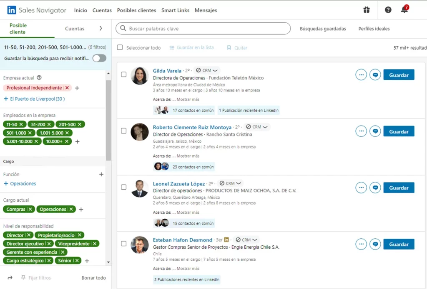The image size is (427, 289).
Task: Save Leonel Zazueta López with Guardar button
Action: tap(399, 188)
